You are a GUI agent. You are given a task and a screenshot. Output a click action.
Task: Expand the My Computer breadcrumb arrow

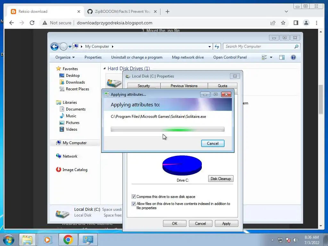(113, 46)
